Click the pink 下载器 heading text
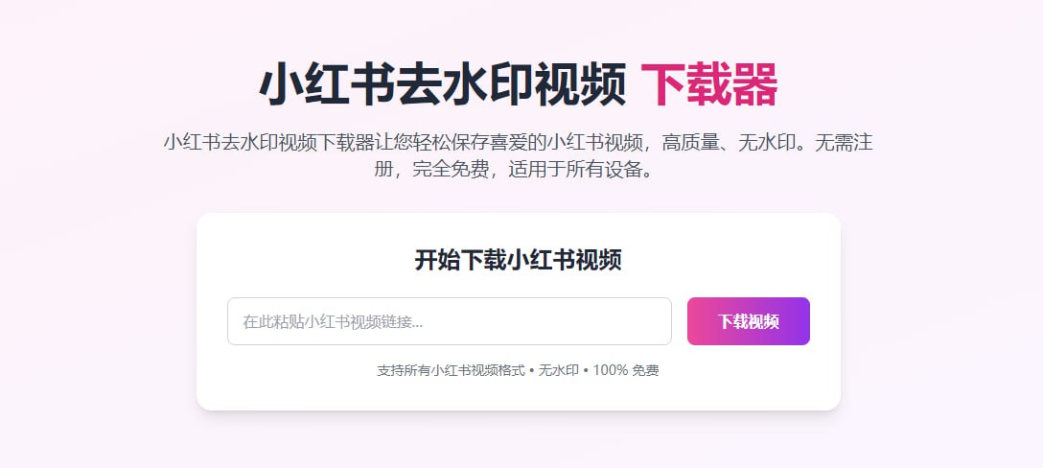 [709, 85]
